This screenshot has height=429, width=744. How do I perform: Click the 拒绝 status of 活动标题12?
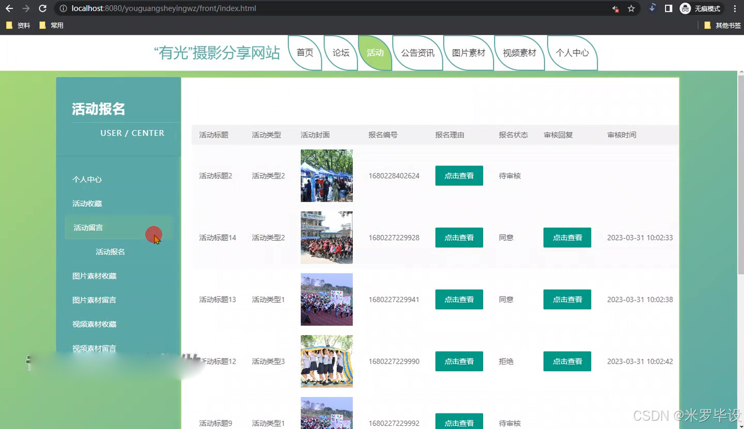506,361
